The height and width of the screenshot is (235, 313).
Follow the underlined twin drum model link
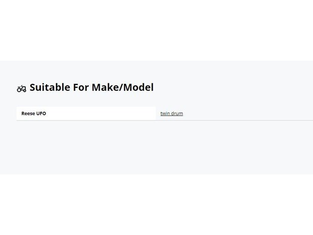pos(172,114)
